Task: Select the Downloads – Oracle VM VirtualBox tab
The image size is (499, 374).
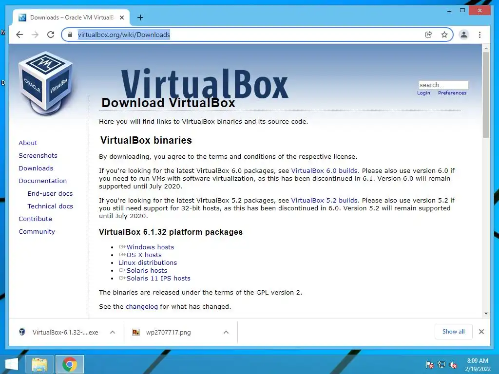Action: pos(72,18)
